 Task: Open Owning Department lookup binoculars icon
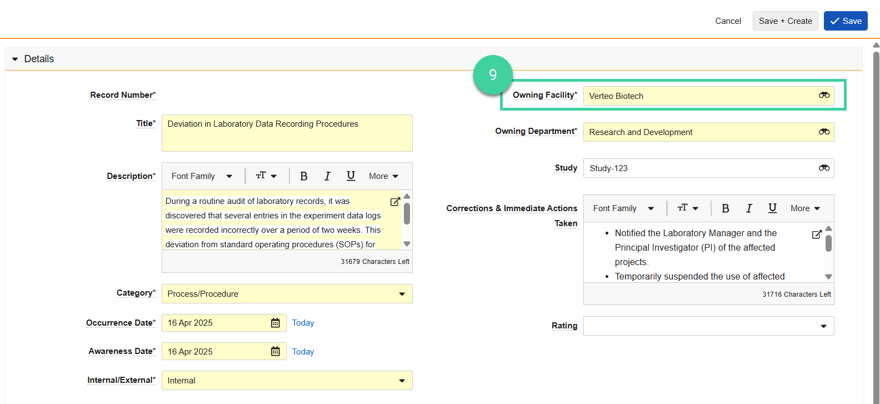pyautogui.click(x=824, y=132)
